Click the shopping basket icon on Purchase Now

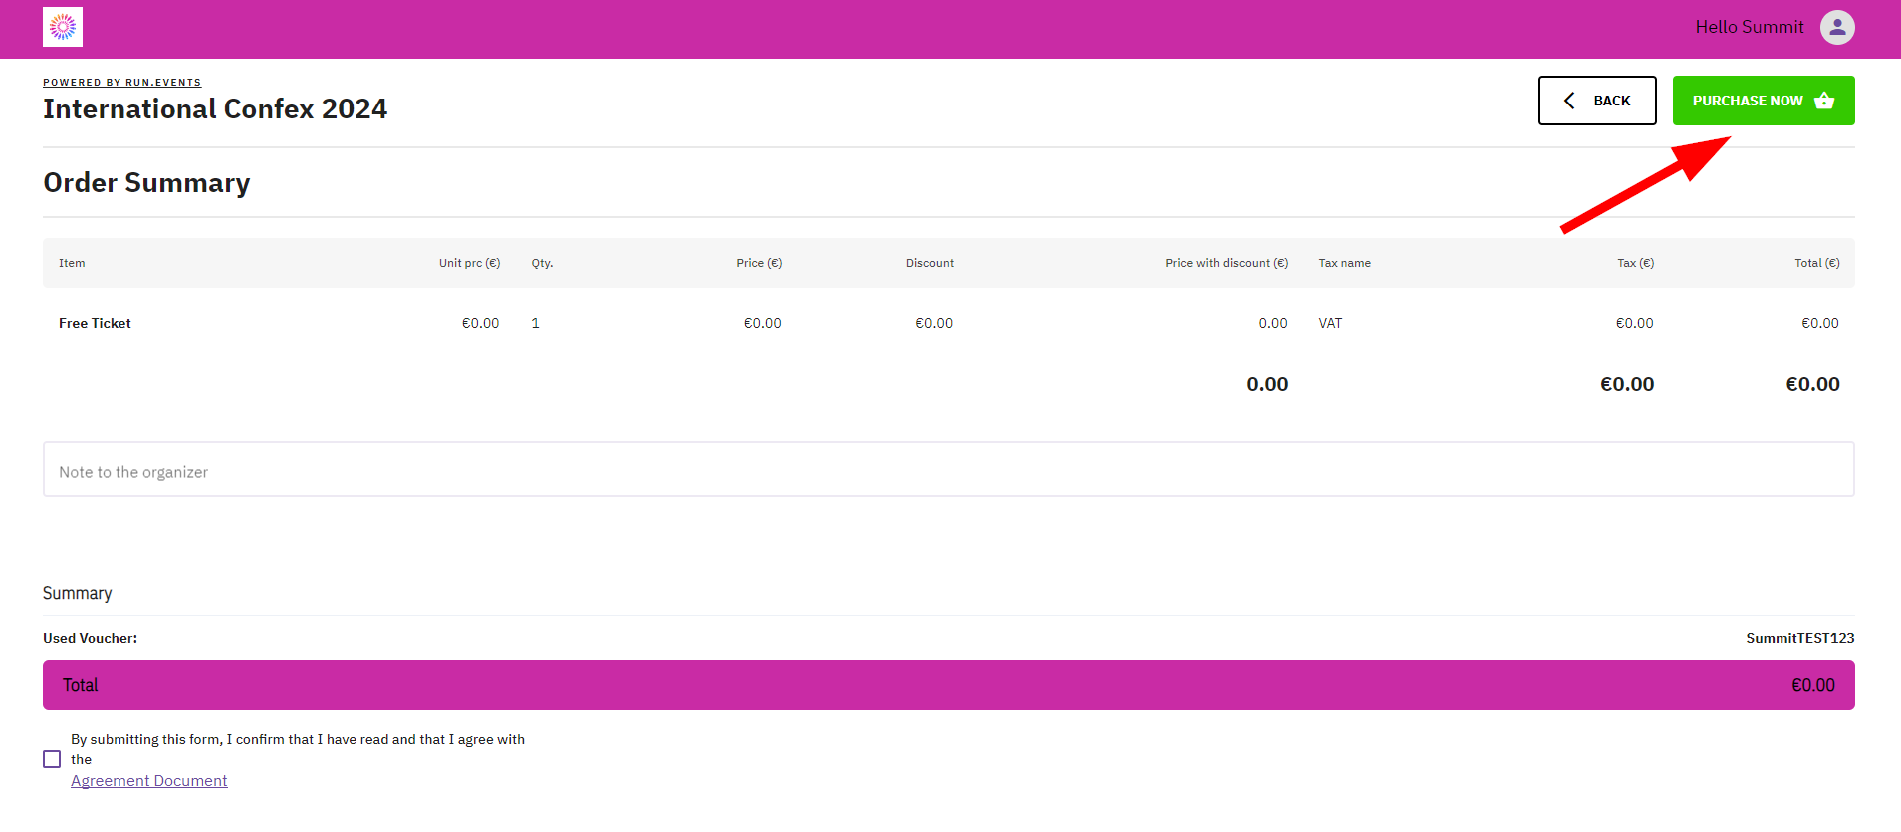pos(1824,101)
